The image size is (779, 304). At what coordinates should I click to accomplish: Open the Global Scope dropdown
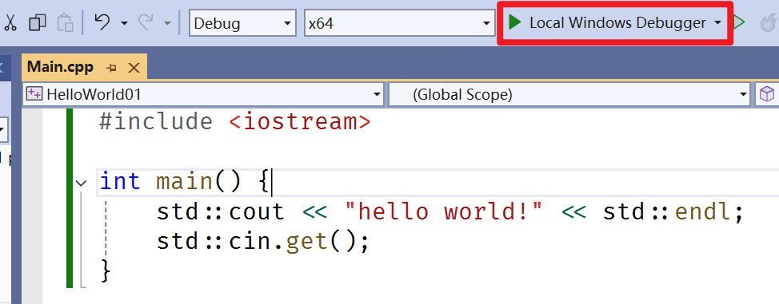[x=569, y=94]
